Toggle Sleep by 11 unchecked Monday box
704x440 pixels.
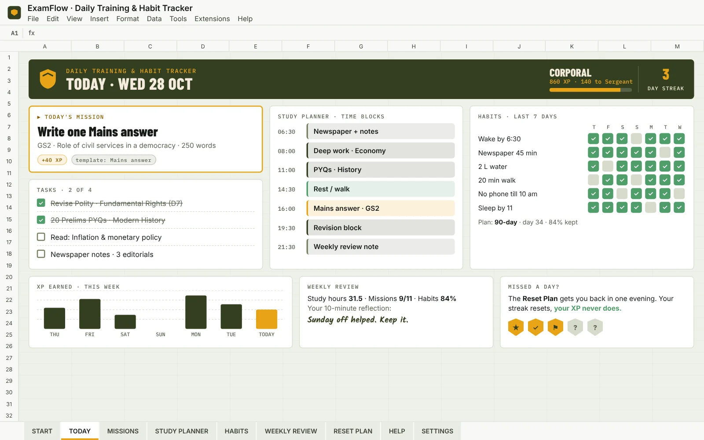coord(651,207)
